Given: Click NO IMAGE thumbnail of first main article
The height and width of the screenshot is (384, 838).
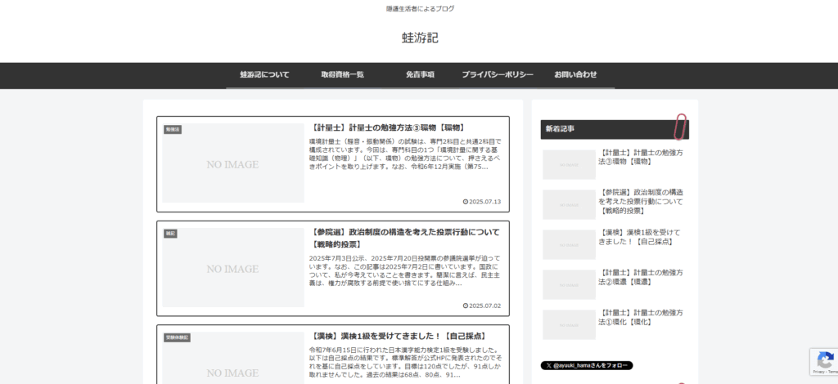Looking at the screenshot, I should (232, 164).
